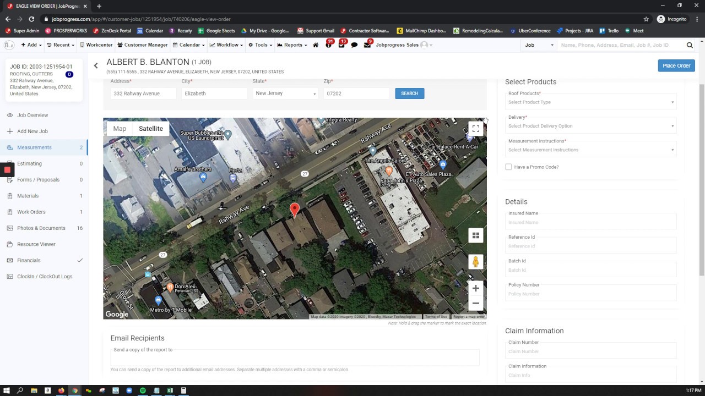Expand the Workflow menu

click(x=226, y=45)
